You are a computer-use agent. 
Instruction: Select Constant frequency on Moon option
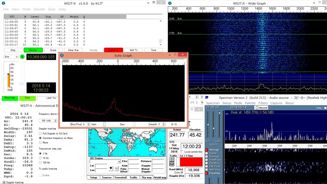click(40, 138)
